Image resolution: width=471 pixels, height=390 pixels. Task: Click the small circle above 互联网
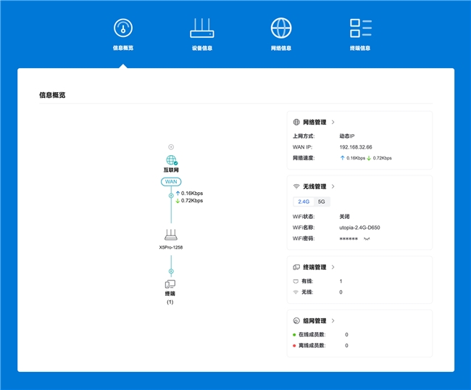tap(171, 146)
